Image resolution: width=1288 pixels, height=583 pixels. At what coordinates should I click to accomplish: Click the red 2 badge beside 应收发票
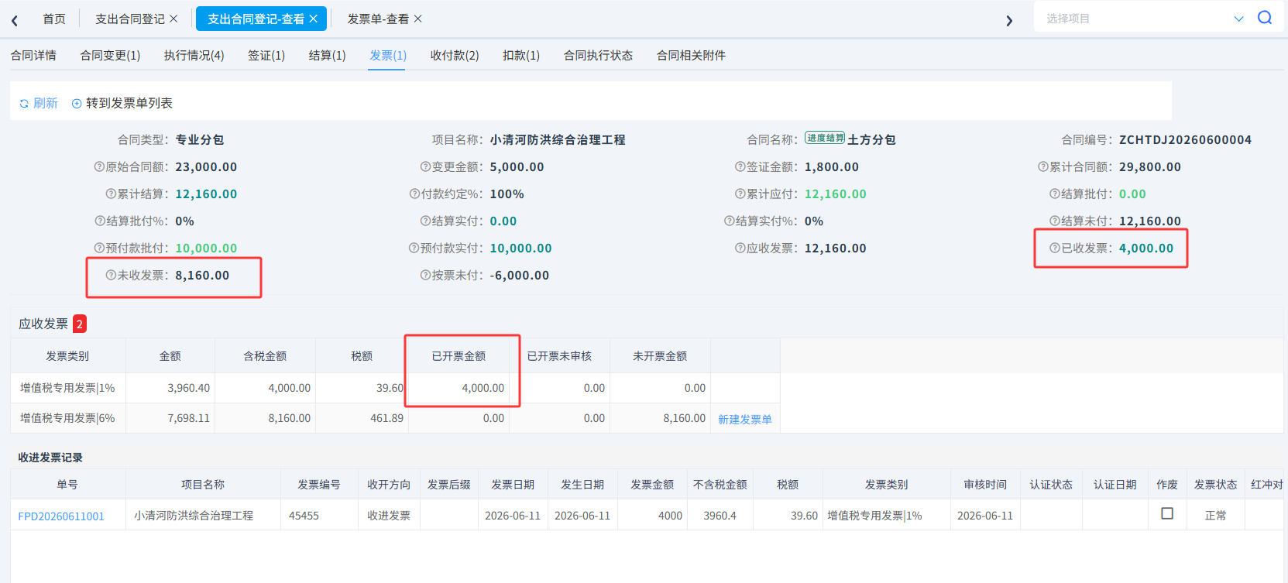(x=79, y=324)
